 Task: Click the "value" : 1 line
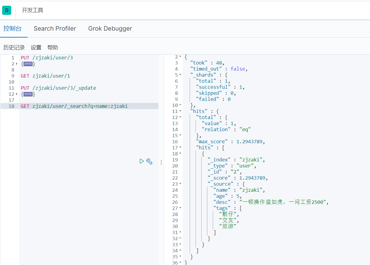pos(219,123)
